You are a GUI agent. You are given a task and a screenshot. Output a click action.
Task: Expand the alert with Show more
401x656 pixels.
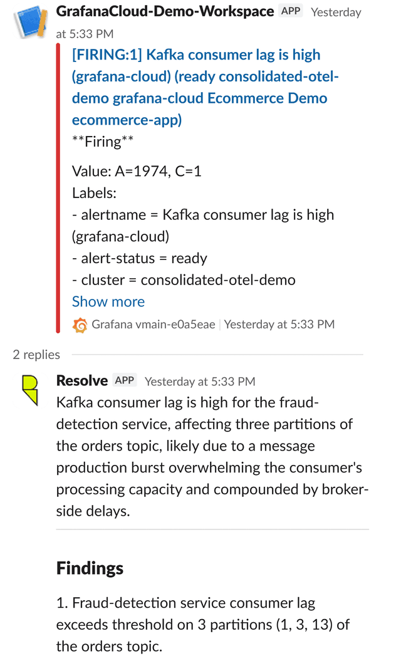(108, 301)
